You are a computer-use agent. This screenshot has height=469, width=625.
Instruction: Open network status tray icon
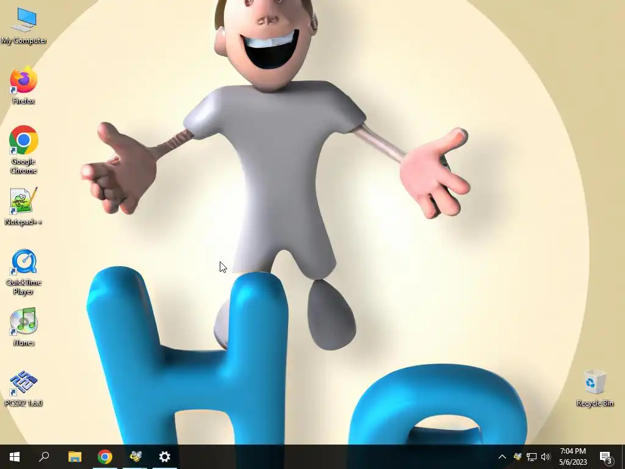click(x=532, y=457)
